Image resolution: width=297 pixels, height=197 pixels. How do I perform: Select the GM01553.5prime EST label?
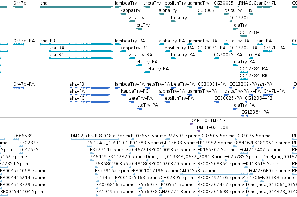click(x=198, y=171)
